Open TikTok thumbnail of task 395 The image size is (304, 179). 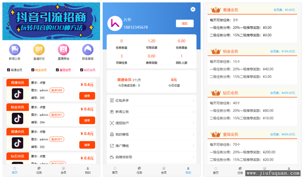tap(17, 94)
